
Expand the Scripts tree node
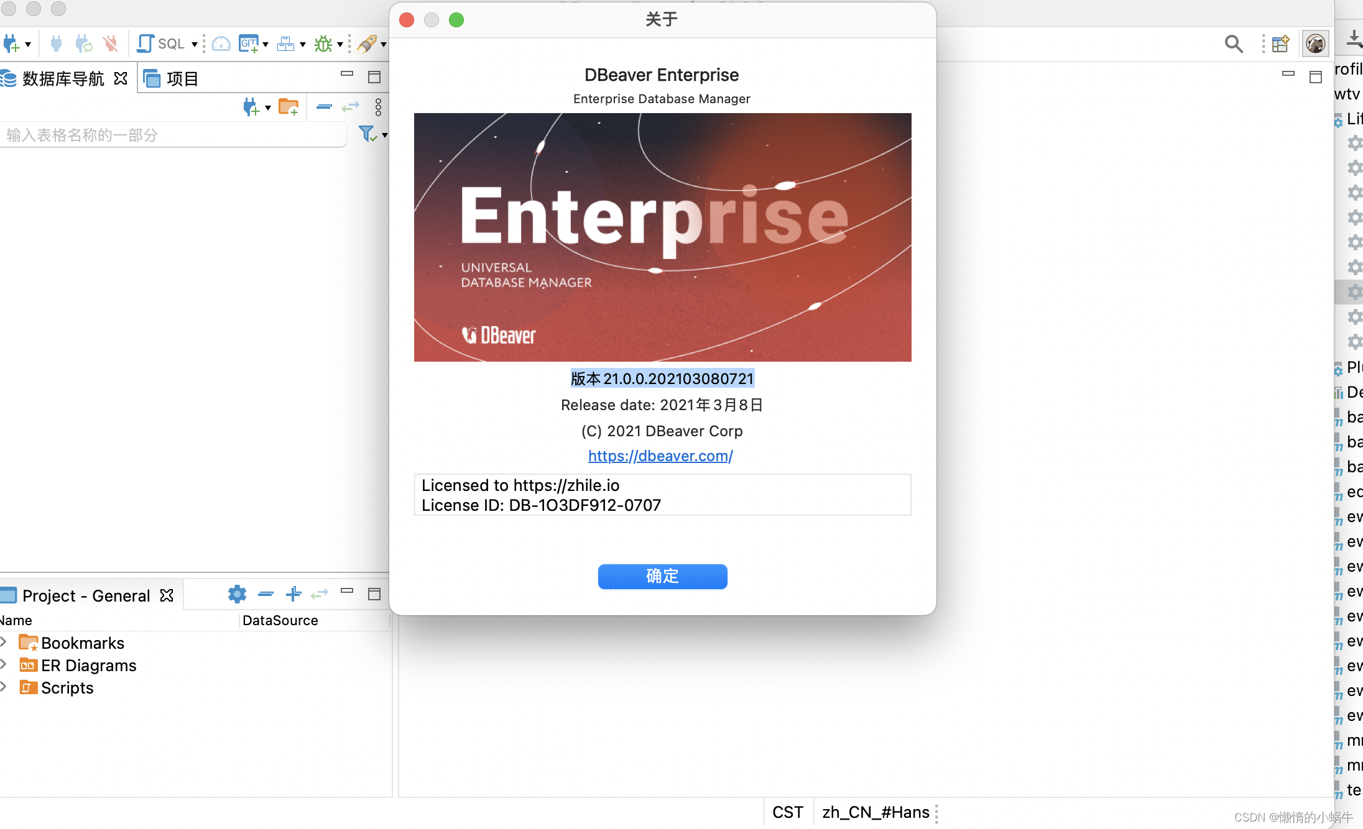(4, 686)
